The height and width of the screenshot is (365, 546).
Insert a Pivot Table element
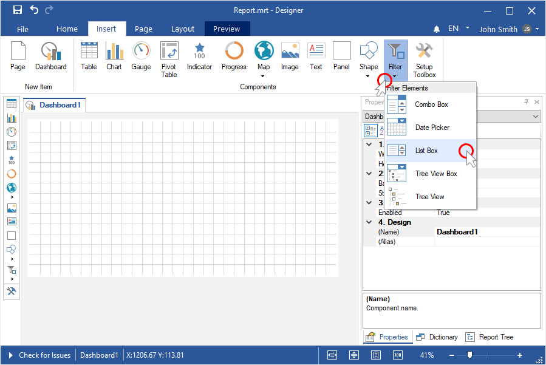coord(169,60)
